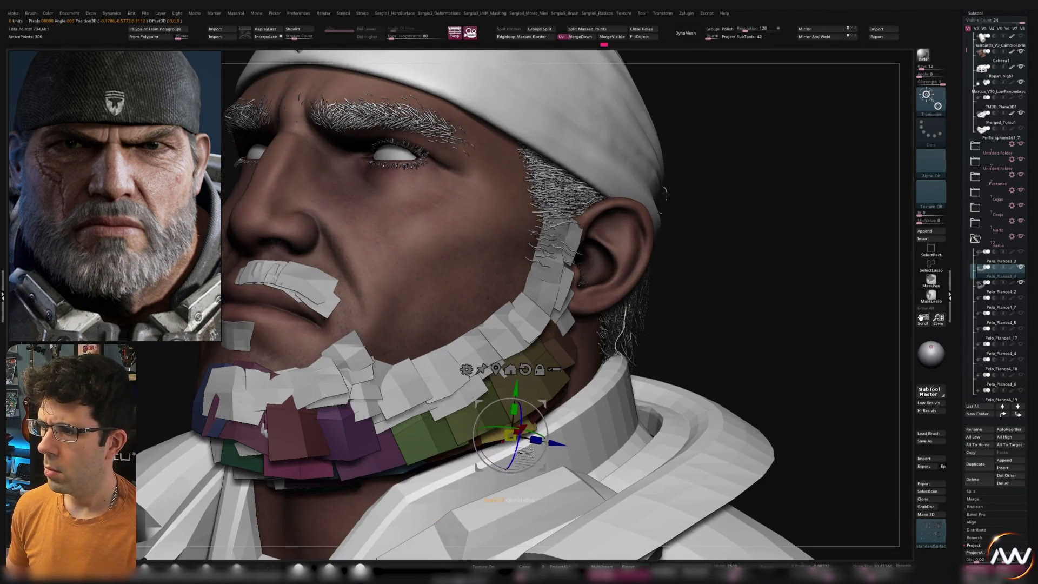Open the Stroke menu

362,13
